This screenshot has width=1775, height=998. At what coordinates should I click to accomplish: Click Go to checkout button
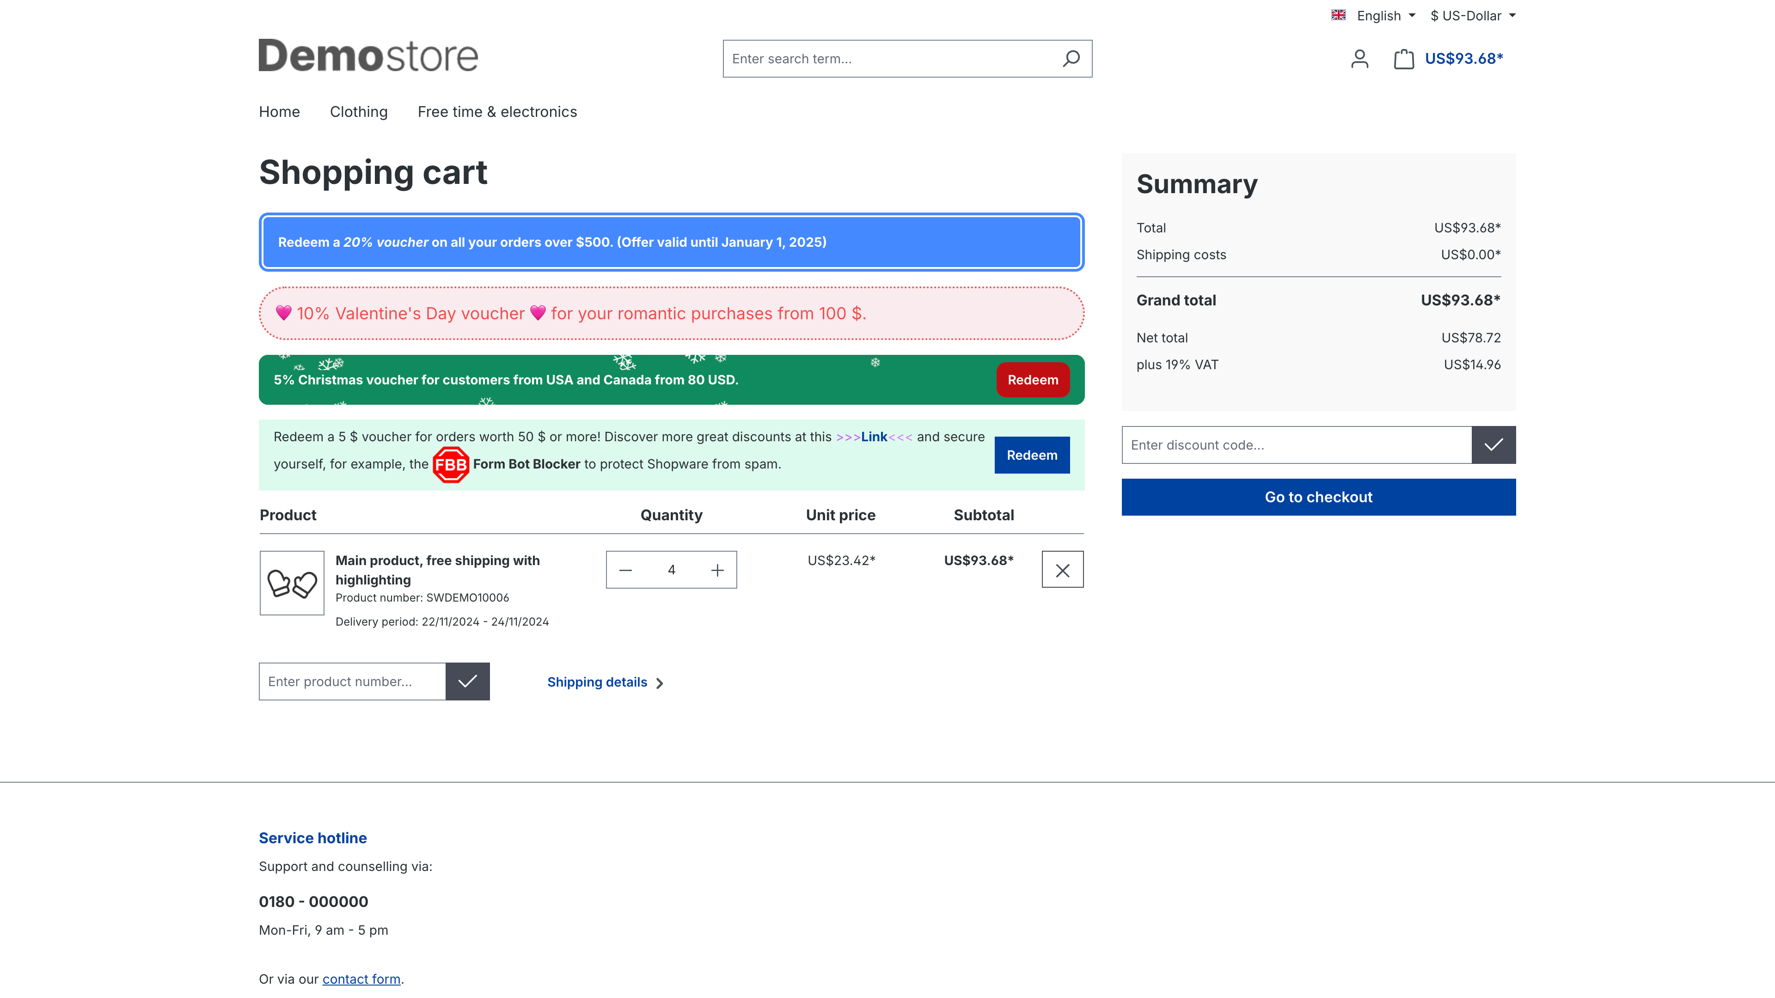pos(1318,497)
